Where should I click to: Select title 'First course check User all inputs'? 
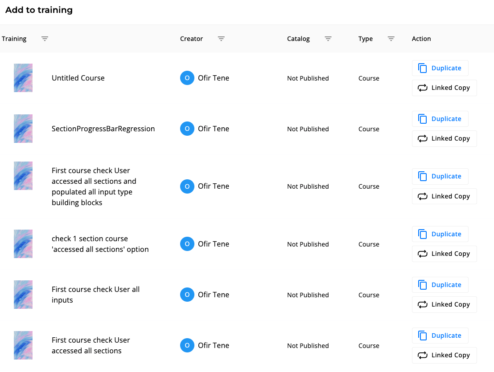pos(96,295)
